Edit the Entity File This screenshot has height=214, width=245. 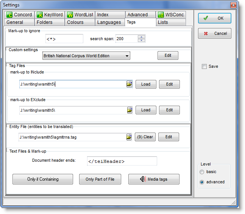point(169,137)
